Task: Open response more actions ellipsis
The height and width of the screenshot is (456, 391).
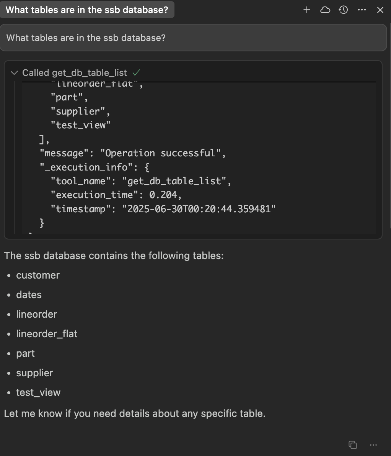Action: click(374, 445)
